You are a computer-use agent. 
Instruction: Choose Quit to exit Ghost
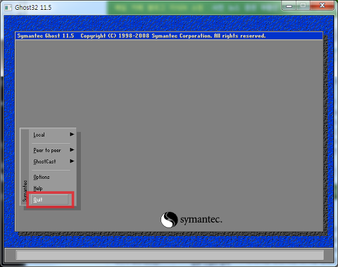[50, 199]
